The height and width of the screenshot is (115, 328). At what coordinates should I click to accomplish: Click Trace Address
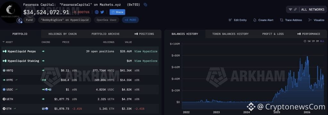(291, 20)
